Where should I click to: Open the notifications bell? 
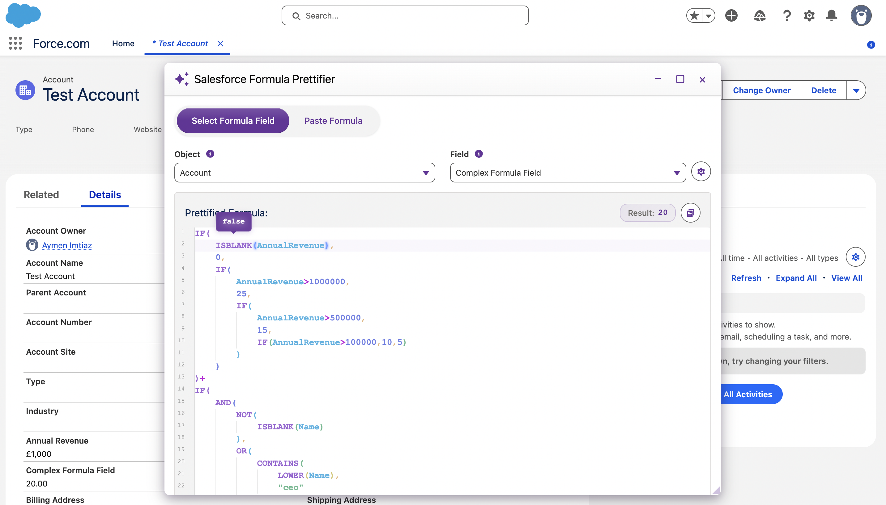coord(832,16)
